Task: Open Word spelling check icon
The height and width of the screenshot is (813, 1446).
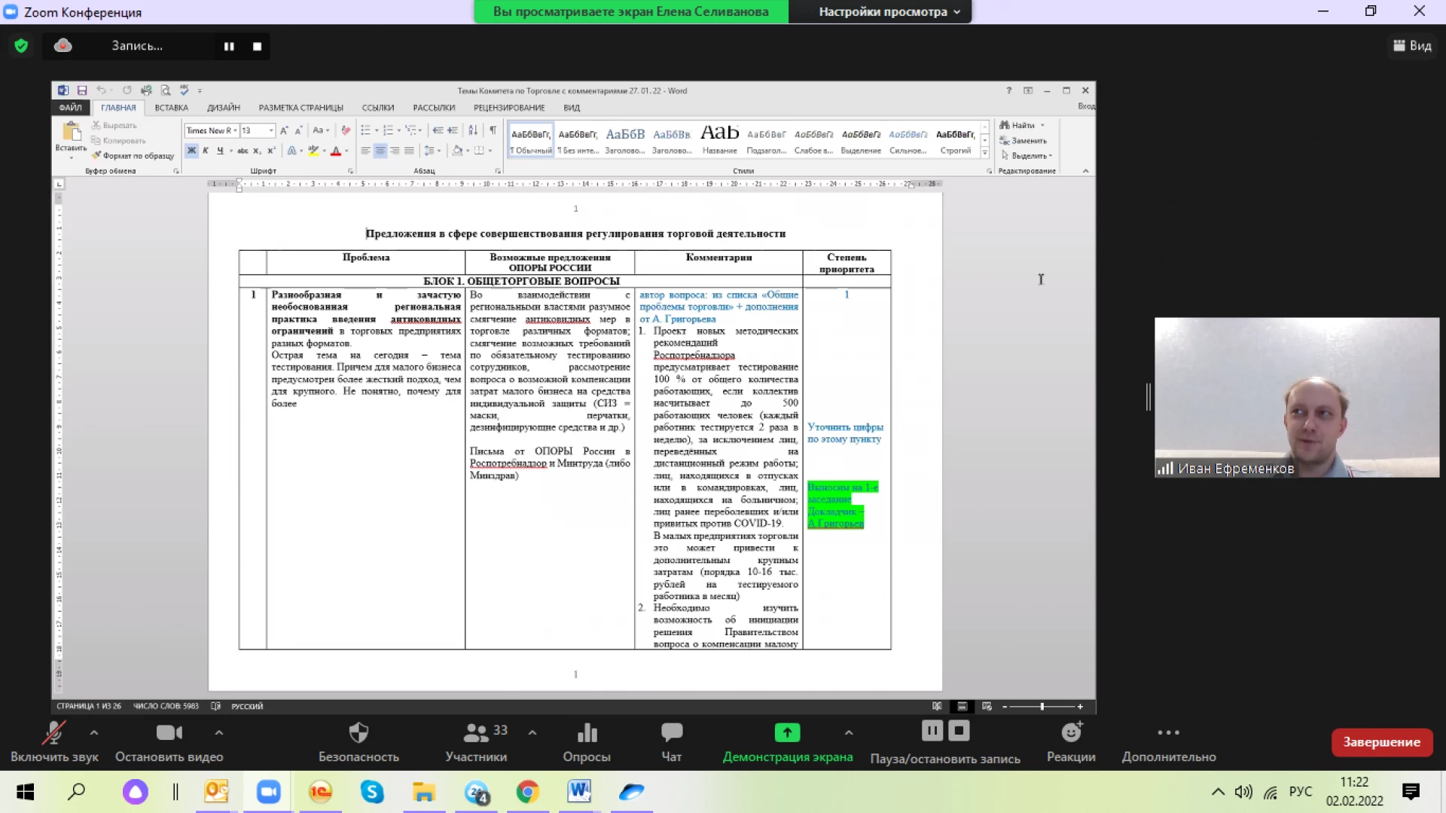Action: pyautogui.click(x=184, y=90)
